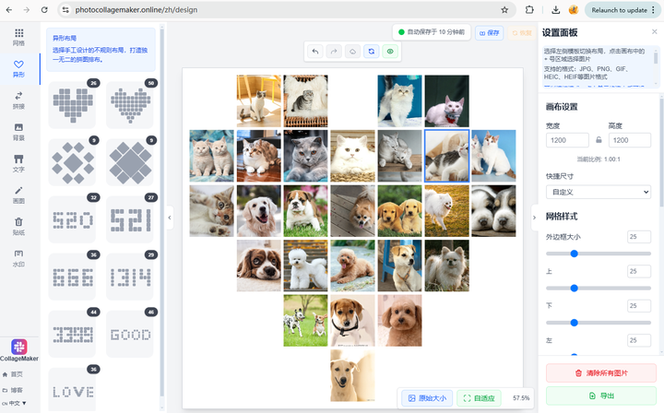Click the green 导出 export button
The height and width of the screenshot is (413, 664).
pyautogui.click(x=600, y=395)
